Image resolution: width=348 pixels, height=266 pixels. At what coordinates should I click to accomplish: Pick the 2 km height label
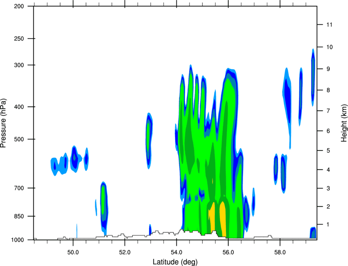click(x=328, y=207)
